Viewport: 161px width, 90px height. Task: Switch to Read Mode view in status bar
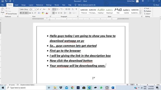(128, 84)
